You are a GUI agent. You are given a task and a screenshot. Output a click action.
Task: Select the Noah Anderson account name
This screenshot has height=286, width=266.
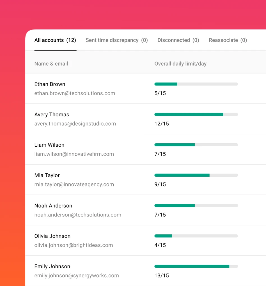click(53, 206)
